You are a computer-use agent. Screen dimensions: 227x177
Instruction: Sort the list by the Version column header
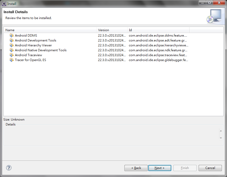click(112, 30)
